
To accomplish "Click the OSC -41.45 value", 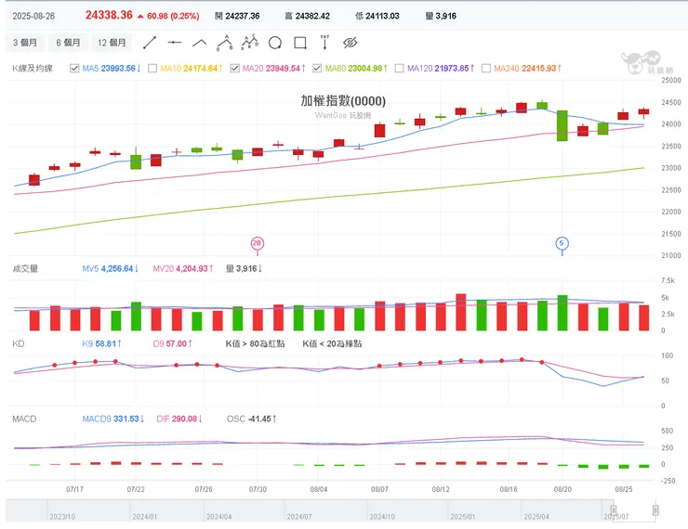I will [x=251, y=419].
